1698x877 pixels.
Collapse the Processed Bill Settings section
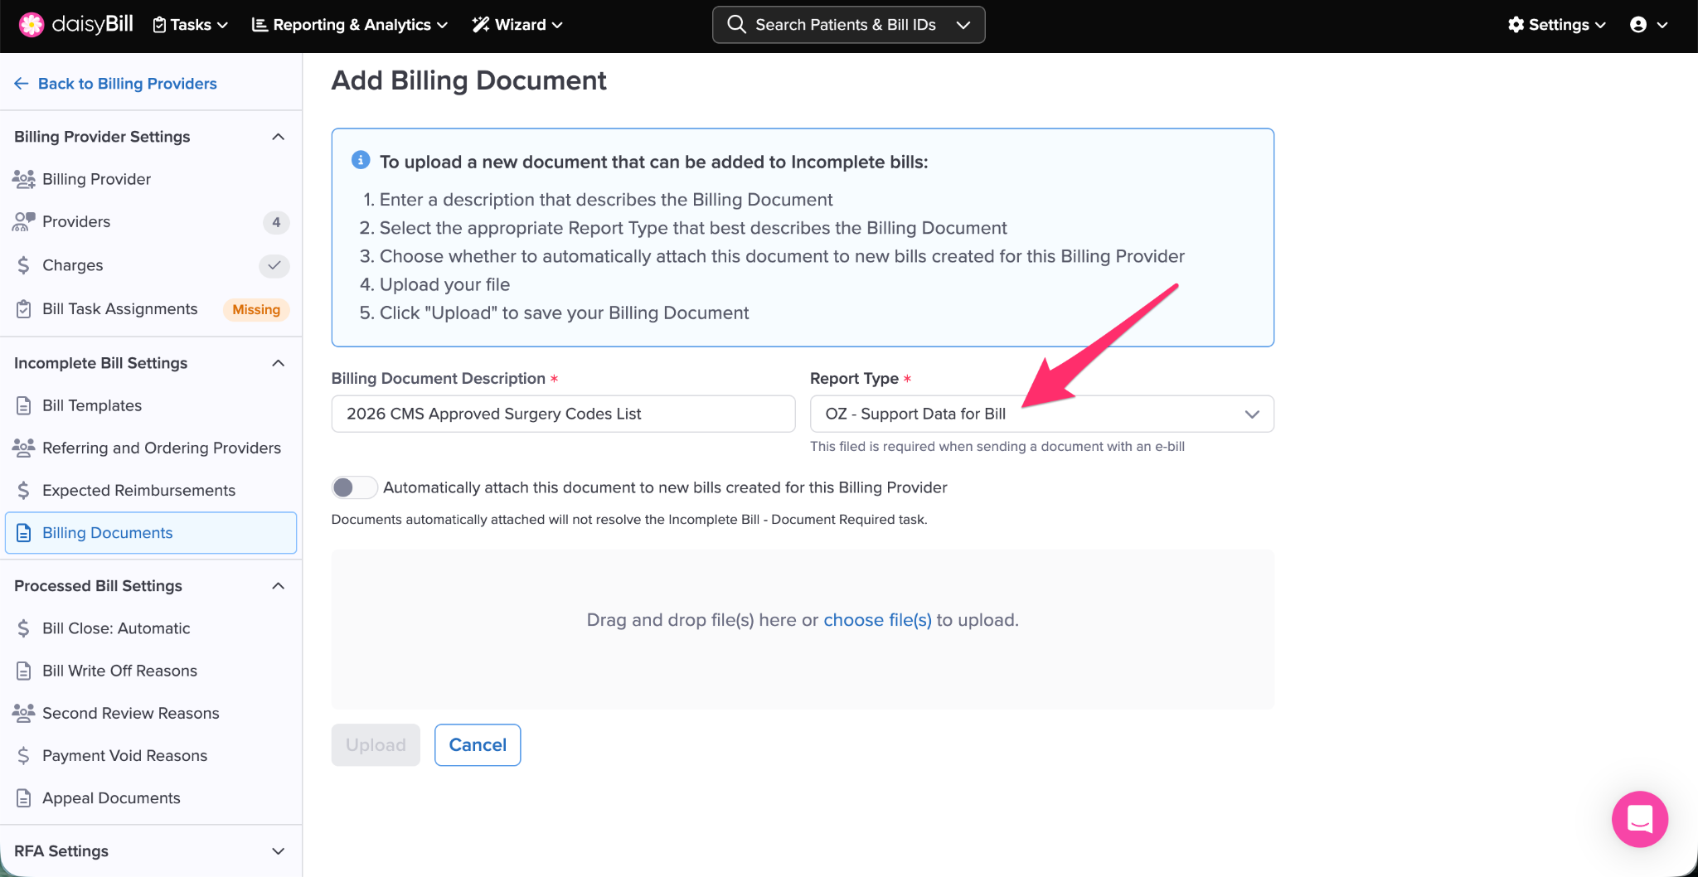click(x=279, y=586)
